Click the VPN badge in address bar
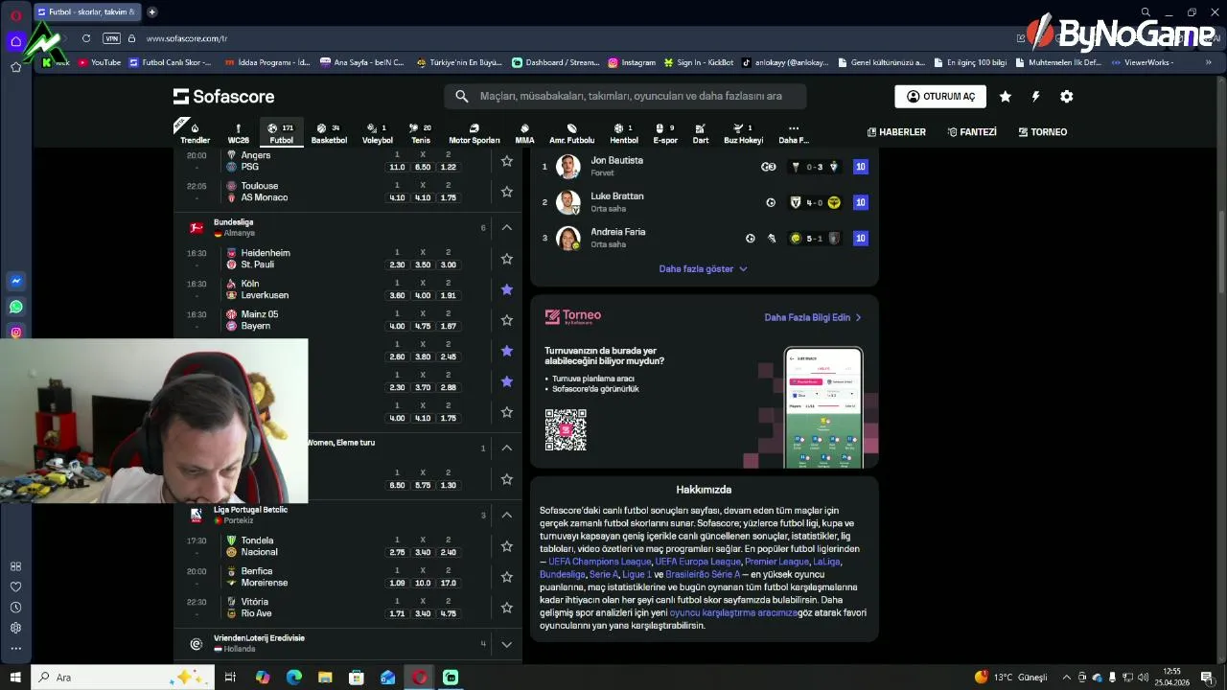1227x690 pixels. pyautogui.click(x=111, y=38)
